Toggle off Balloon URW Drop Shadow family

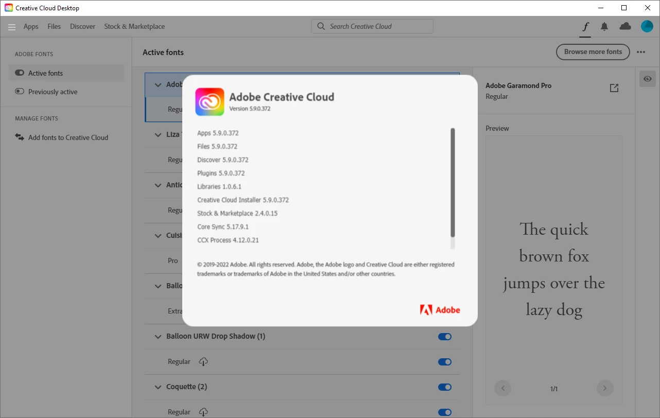(x=445, y=337)
